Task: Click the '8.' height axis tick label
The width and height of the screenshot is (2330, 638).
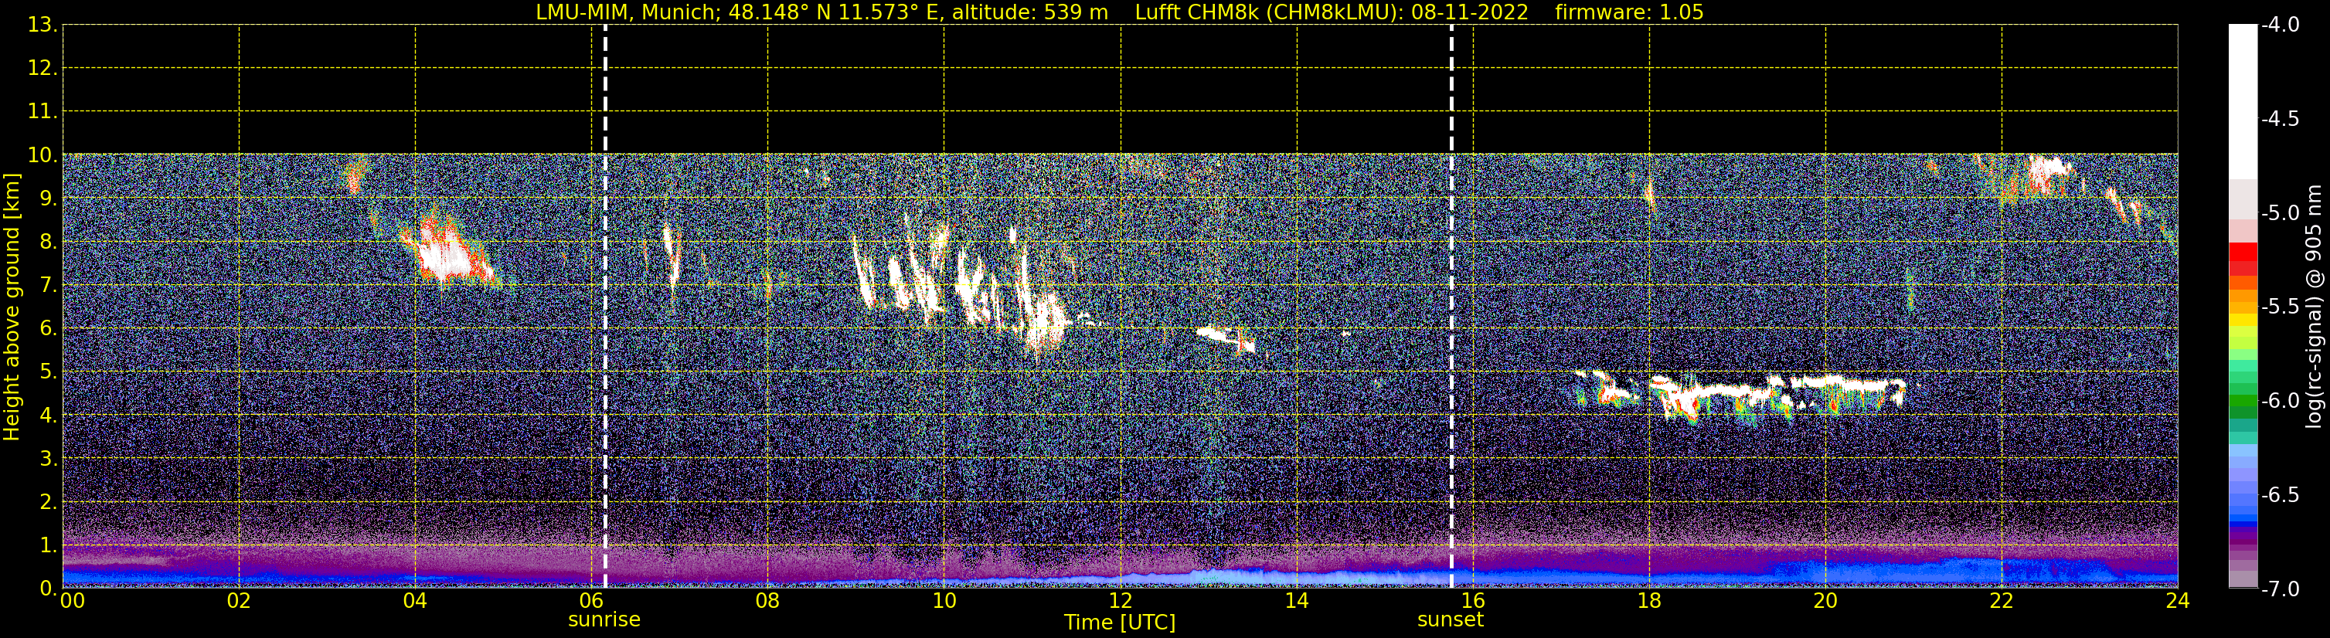Action: 48,243
